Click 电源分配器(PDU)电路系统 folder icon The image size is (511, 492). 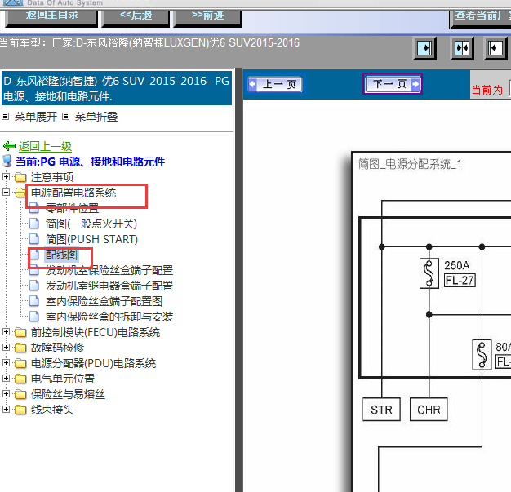tap(20, 363)
